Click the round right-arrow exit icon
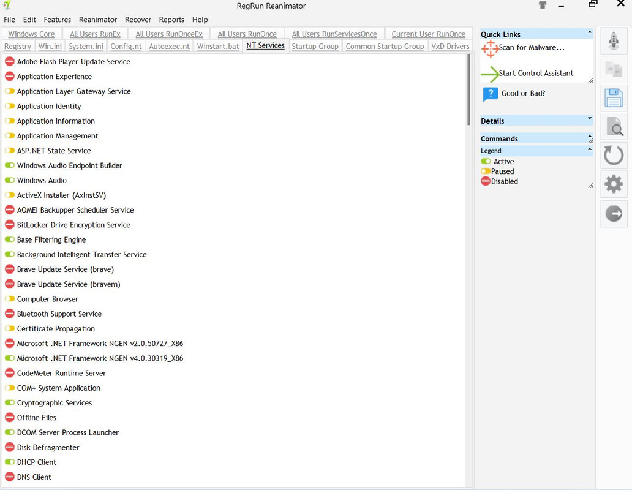632x490 pixels. (x=614, y=213)
